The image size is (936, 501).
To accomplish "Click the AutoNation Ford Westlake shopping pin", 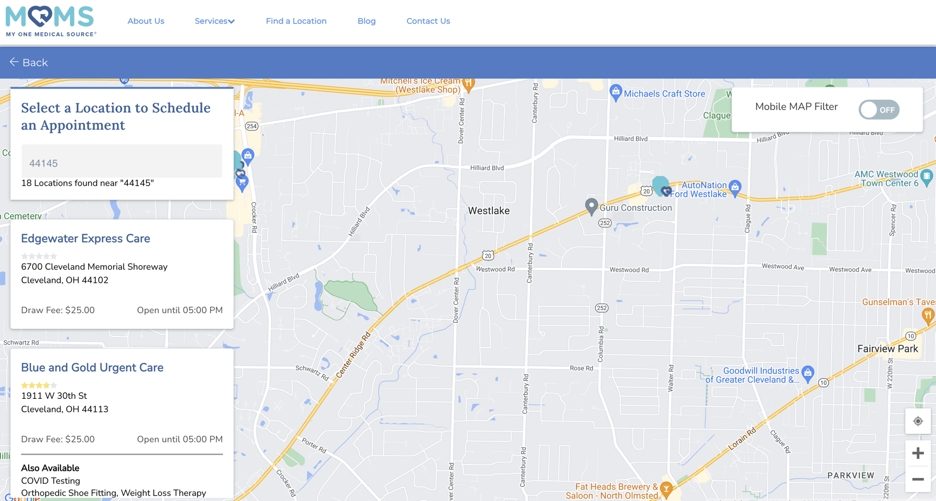I will pyautogui.click(x=735, y=188).
